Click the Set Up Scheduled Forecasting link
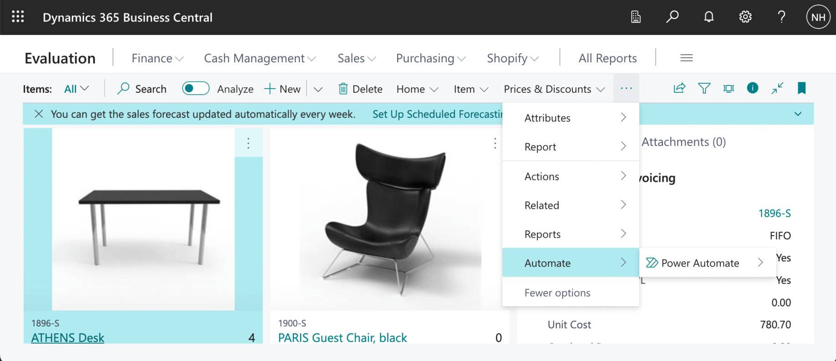The height and width of the screenshot is (361, 836). [x=437, y=114]
